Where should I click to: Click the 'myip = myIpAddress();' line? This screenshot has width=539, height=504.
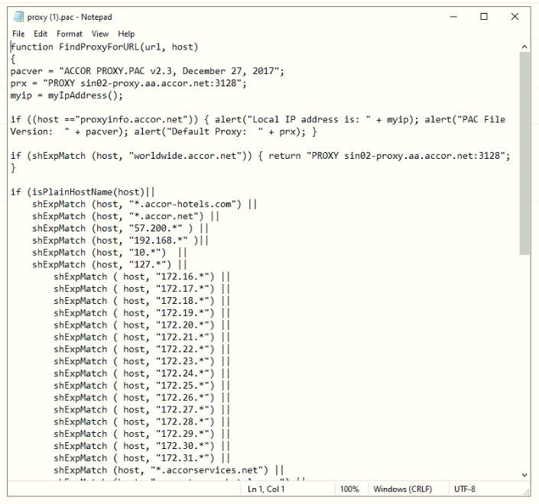click(67, 95)
